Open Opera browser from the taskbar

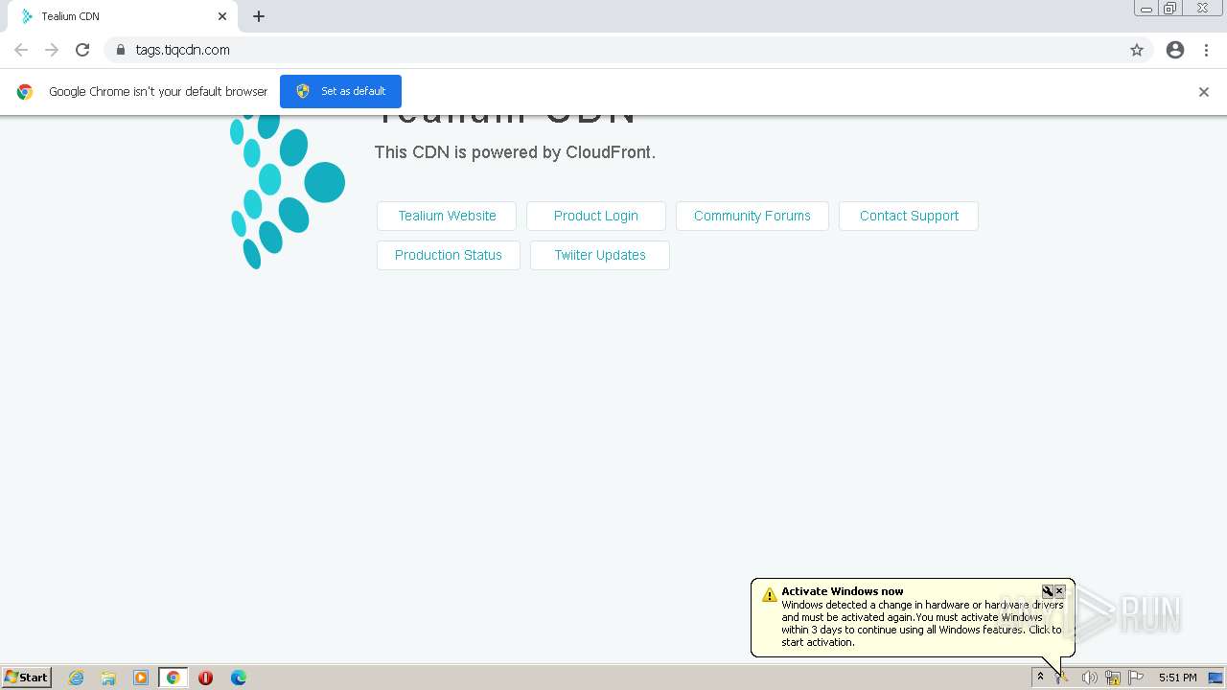pos(205,678)
